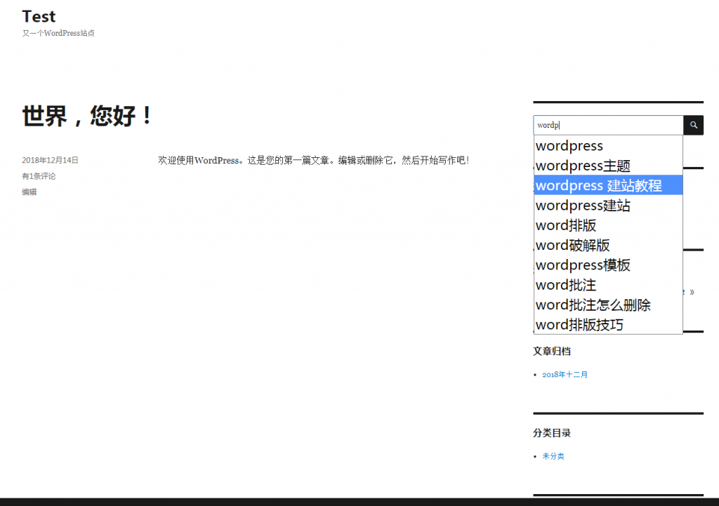Click the "编辑" edit link

[x=29, y=192]
